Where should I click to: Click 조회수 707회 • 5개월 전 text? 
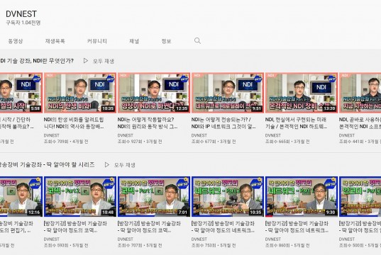[x=140, y=246]
